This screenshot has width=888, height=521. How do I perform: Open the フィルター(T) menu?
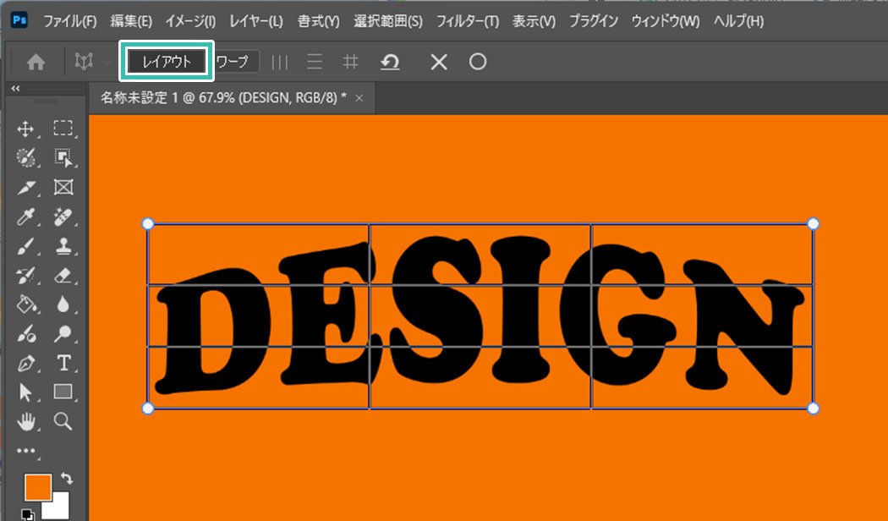tap(467, 20)
